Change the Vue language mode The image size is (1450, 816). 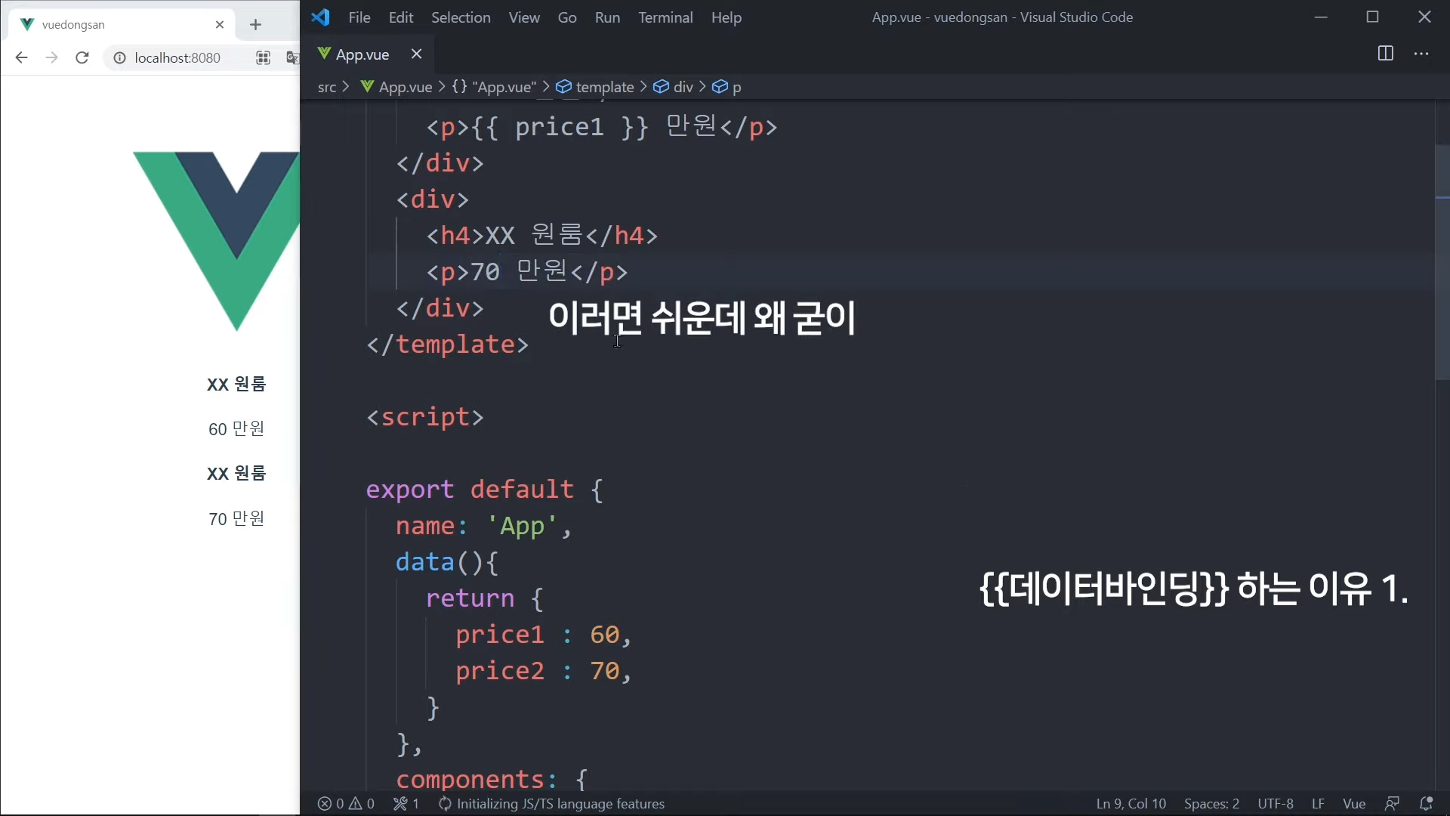[1353, 803]
